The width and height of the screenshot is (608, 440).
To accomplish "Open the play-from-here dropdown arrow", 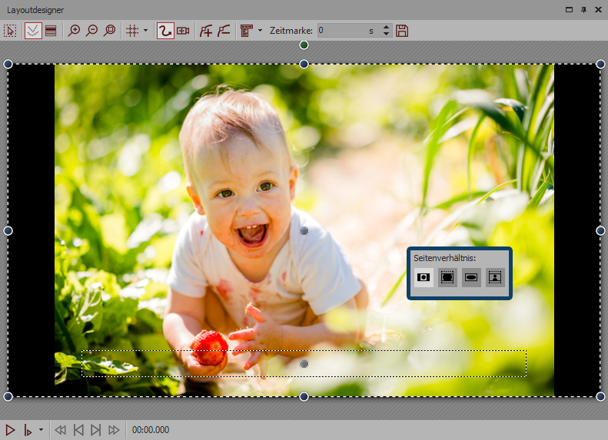I will point(41,430).
